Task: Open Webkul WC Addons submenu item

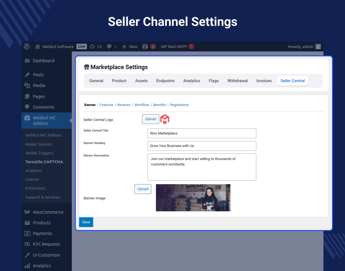Action: tap(43, 135)
